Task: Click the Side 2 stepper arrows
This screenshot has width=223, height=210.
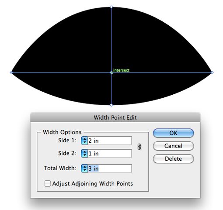Action: (x=84, y=153)
